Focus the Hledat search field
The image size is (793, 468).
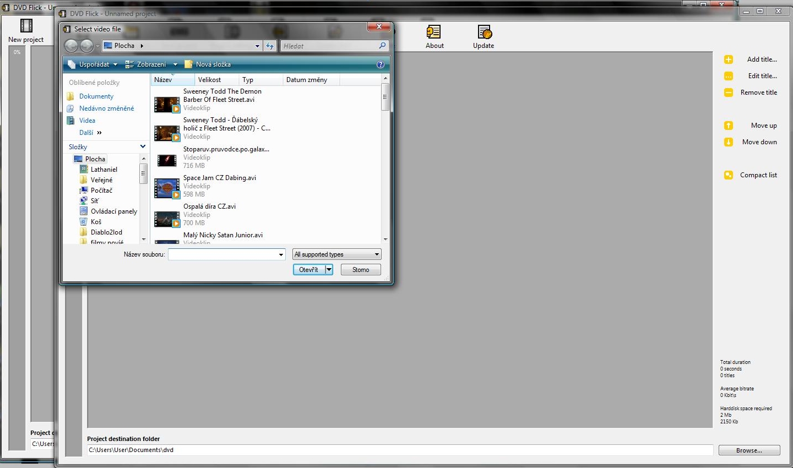329,46
